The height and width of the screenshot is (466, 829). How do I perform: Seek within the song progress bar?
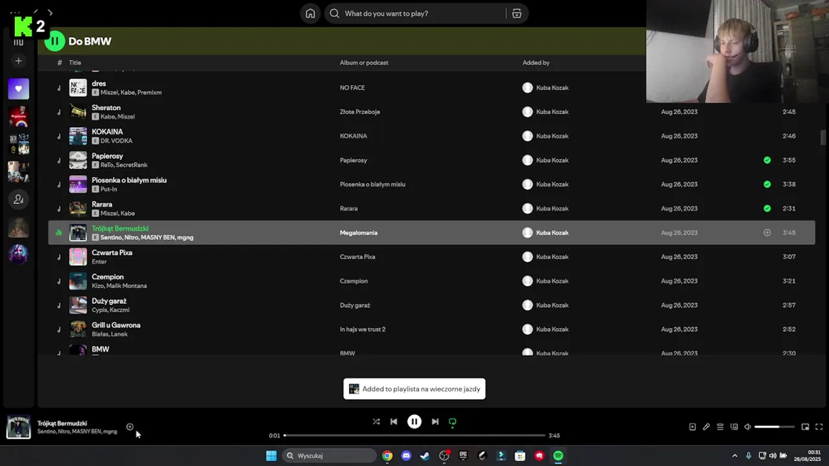[414, 436]
